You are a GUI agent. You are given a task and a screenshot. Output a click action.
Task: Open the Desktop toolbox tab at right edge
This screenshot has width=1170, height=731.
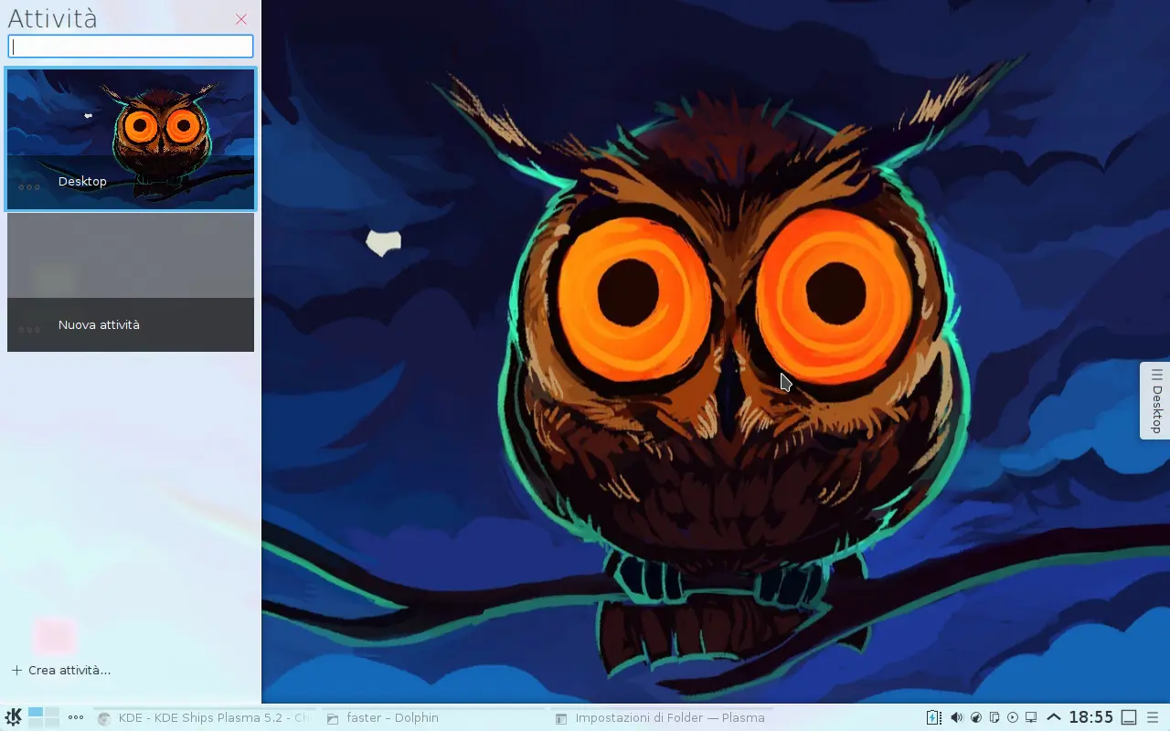(x=1155, y=400)
